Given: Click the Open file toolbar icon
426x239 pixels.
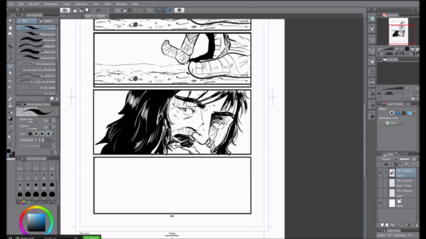Looking at the screenshot, I should pyautogui.click(x=81, y=11).
